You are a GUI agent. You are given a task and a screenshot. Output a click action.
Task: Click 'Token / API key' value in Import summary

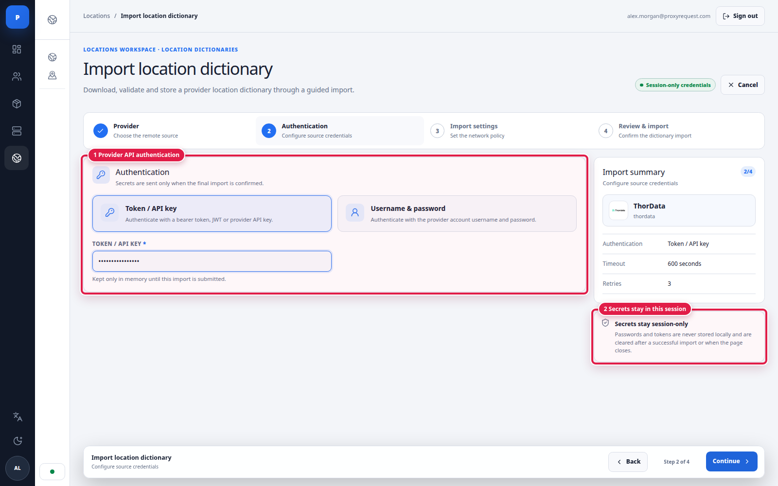tap(688, 244)
